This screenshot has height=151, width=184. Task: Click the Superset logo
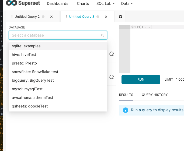[x=23, y=3]
